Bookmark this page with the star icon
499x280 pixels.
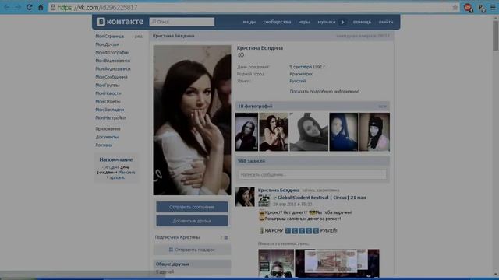[455, 7]
